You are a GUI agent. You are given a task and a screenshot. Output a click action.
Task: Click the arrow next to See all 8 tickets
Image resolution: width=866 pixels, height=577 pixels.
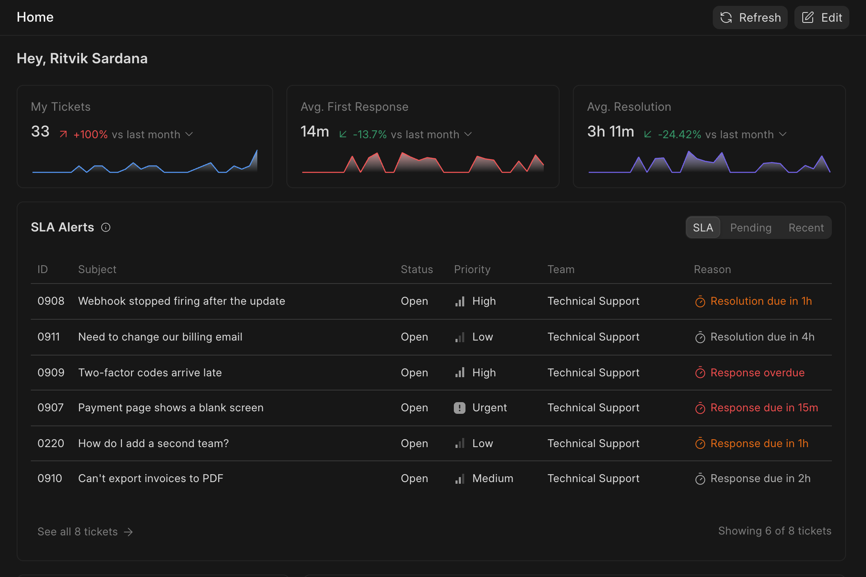(129, 532)
